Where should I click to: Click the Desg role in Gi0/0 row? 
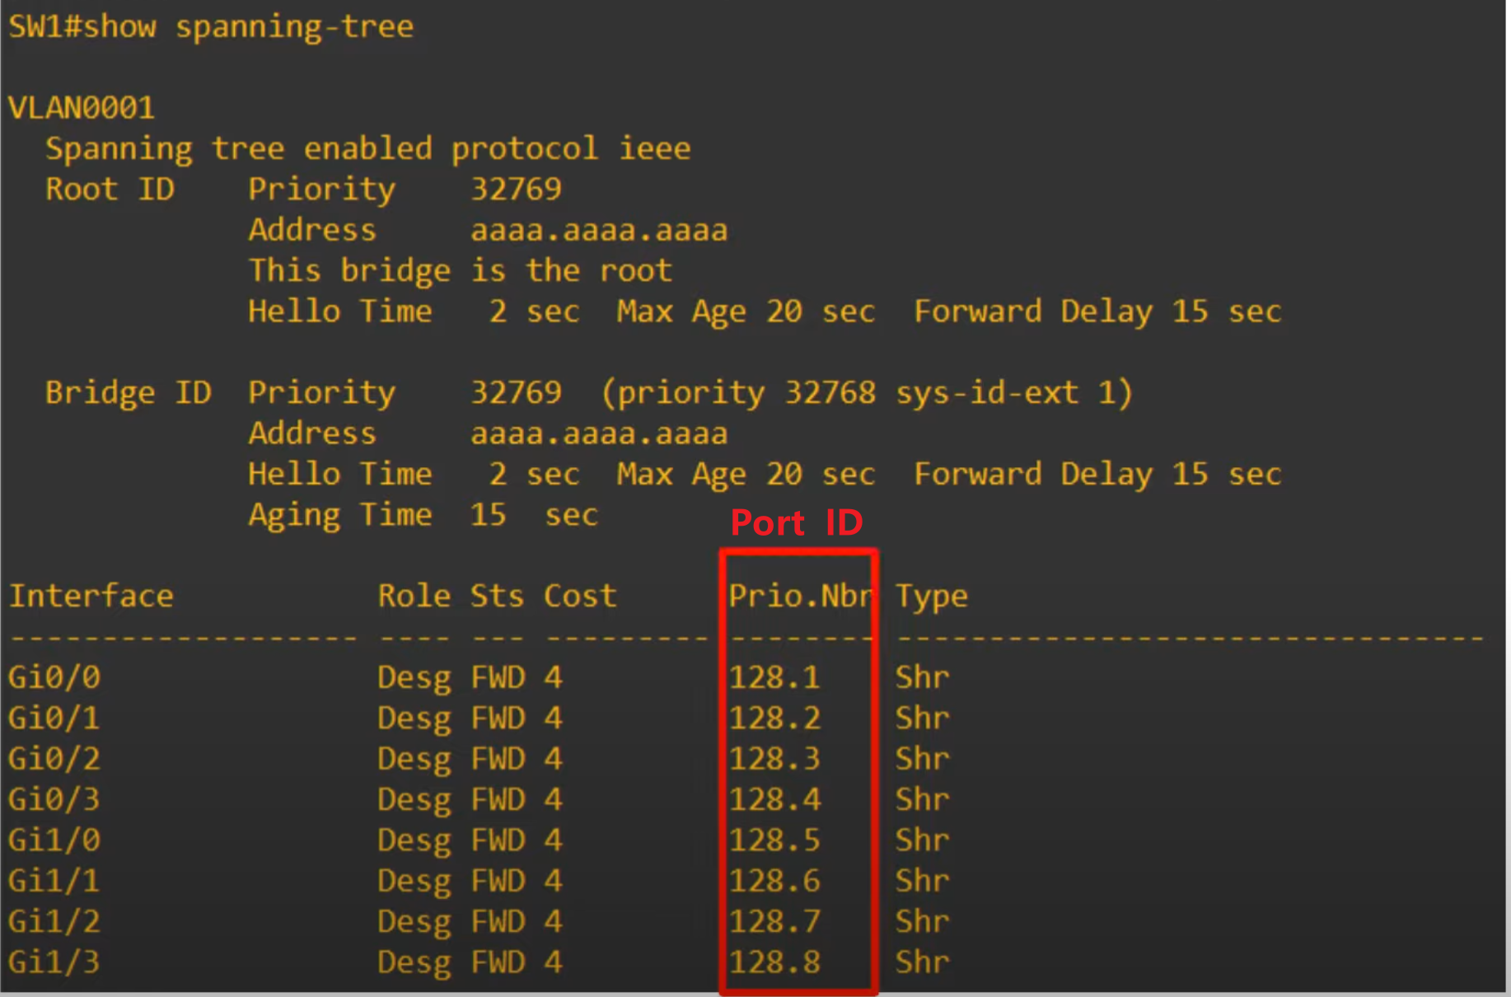(x=414, y=679)
